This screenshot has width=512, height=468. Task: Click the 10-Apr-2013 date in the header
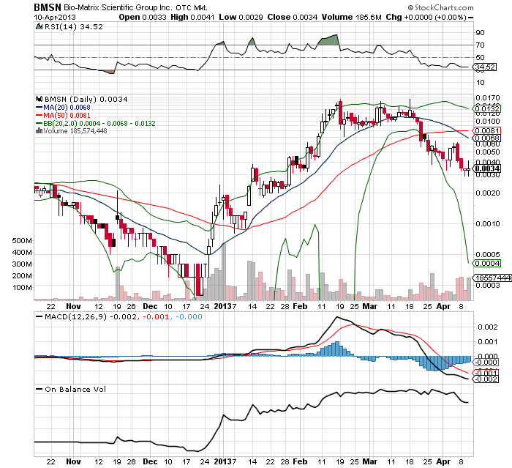pyautogui.click(x=55, y=18)
